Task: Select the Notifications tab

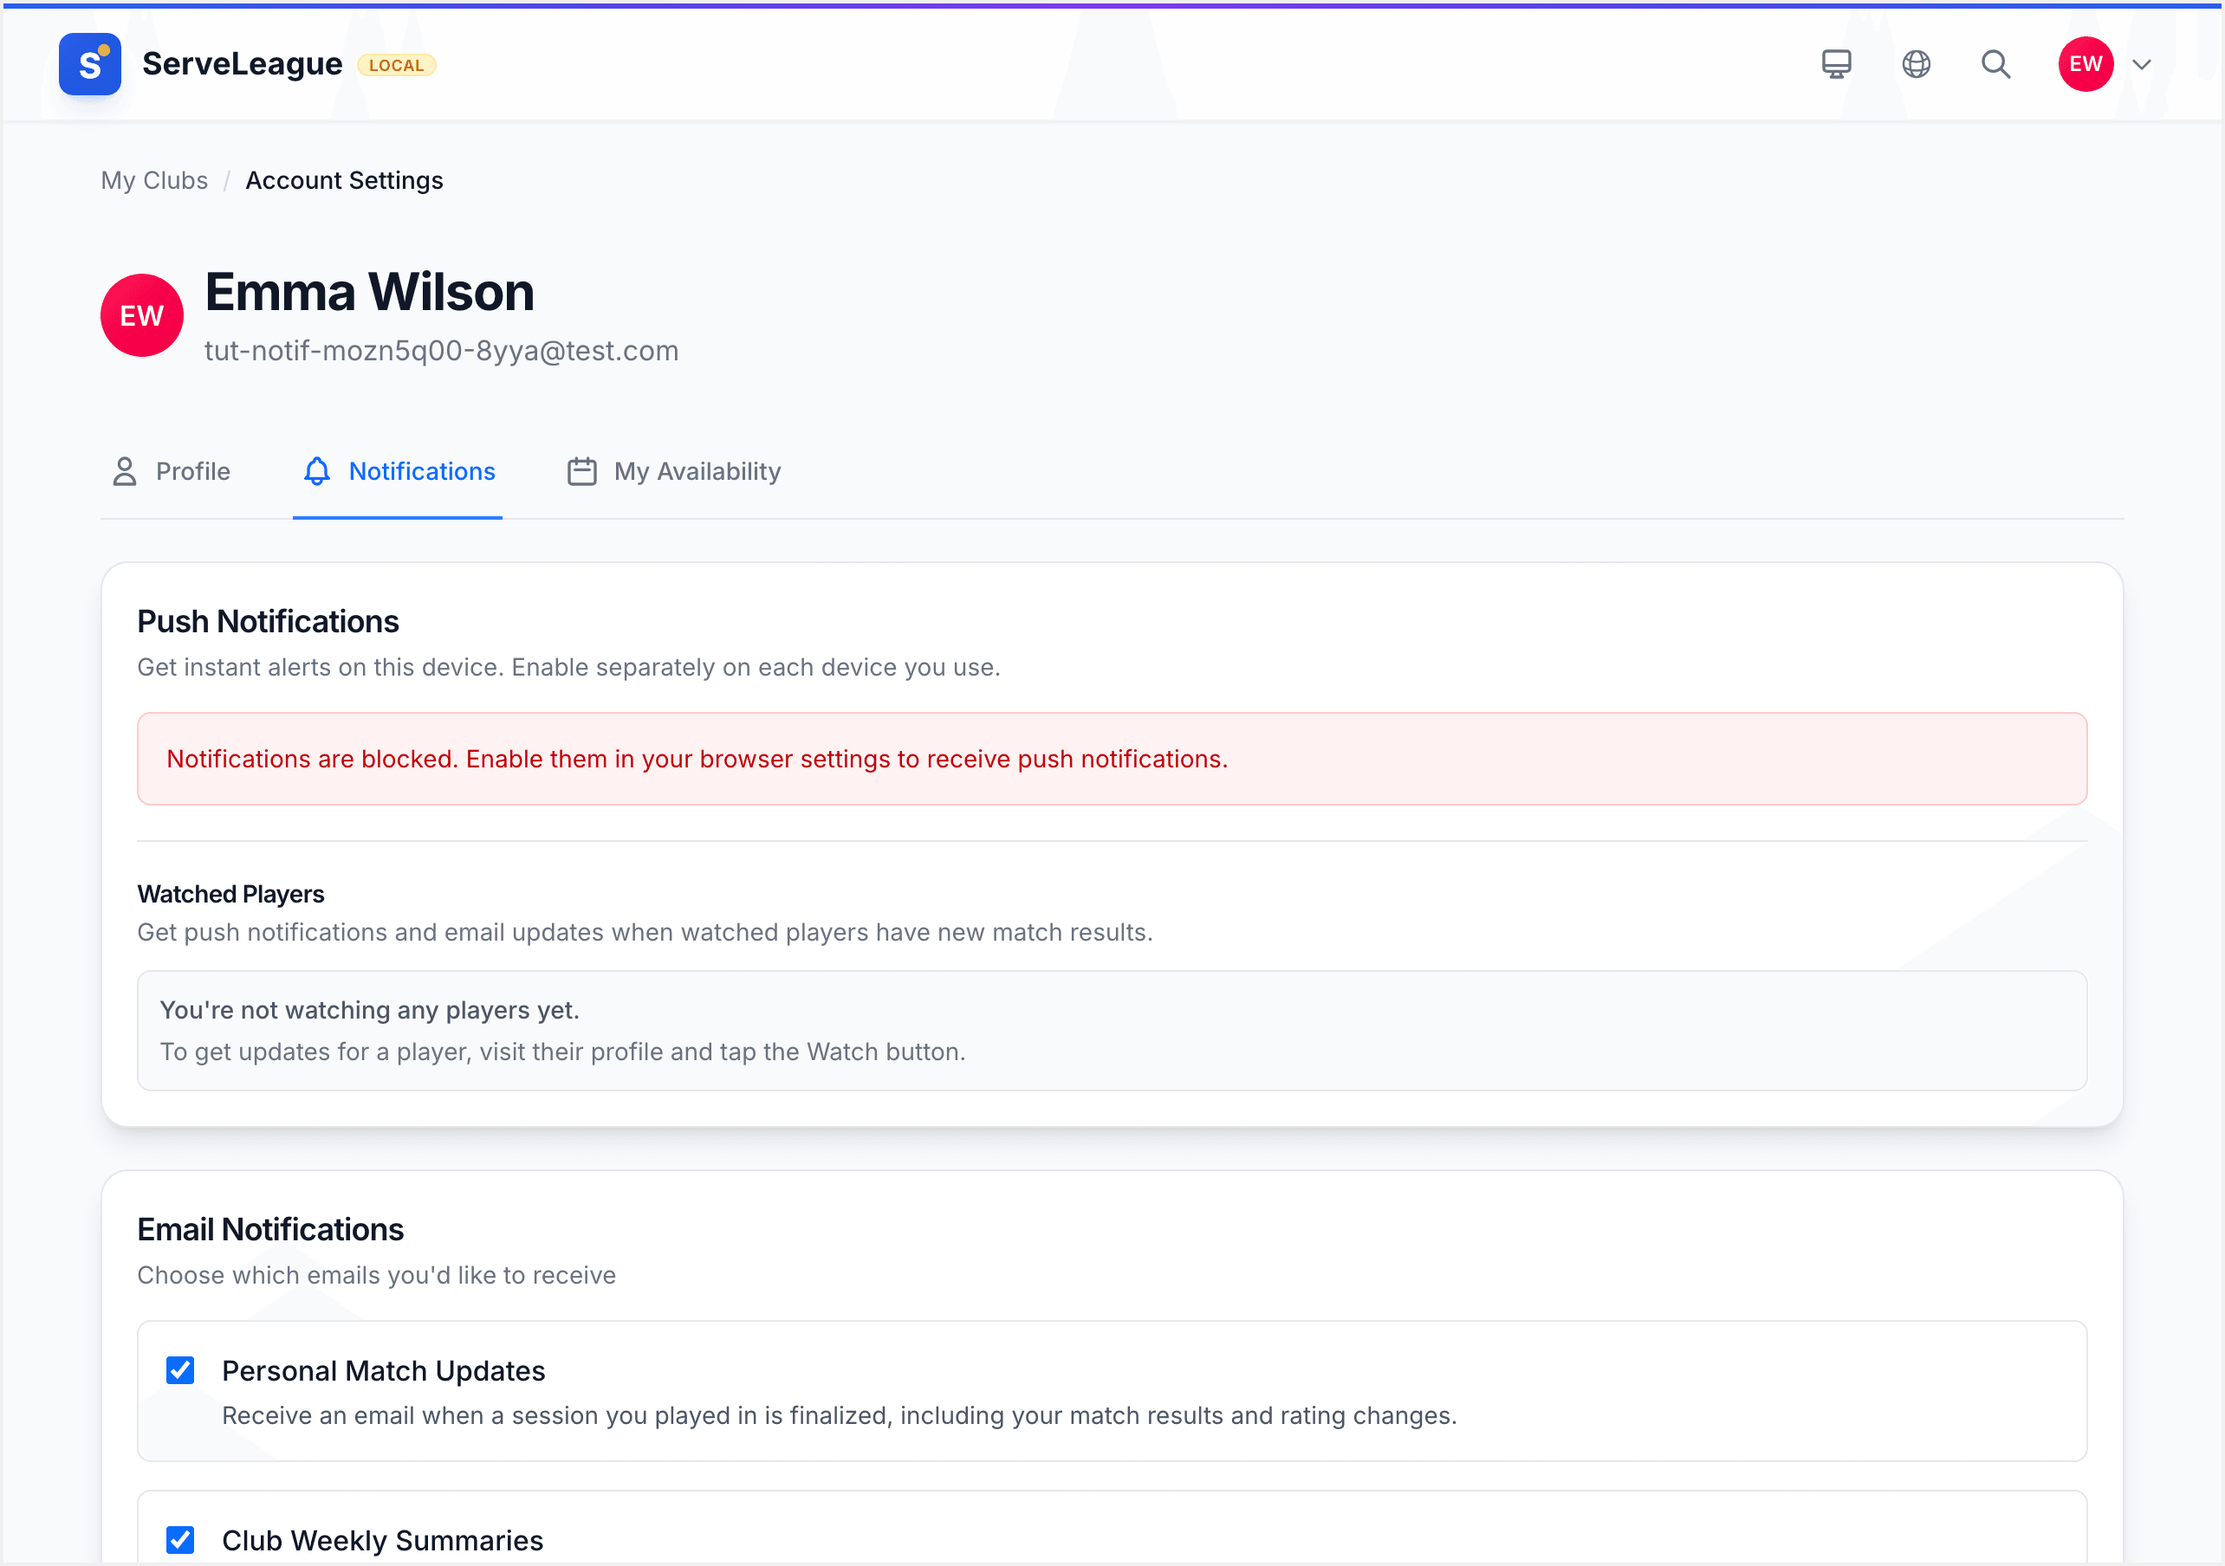Action: (398, 471)
